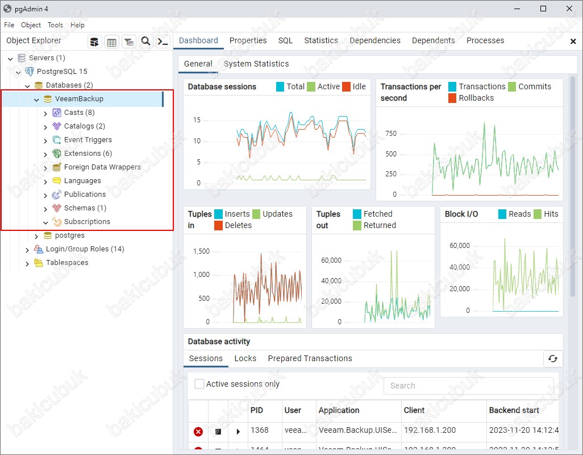This screenshot has width=583, height=455.
Task: Click the dashboard vertical scrollbar
Action: [x=573, y=186]
